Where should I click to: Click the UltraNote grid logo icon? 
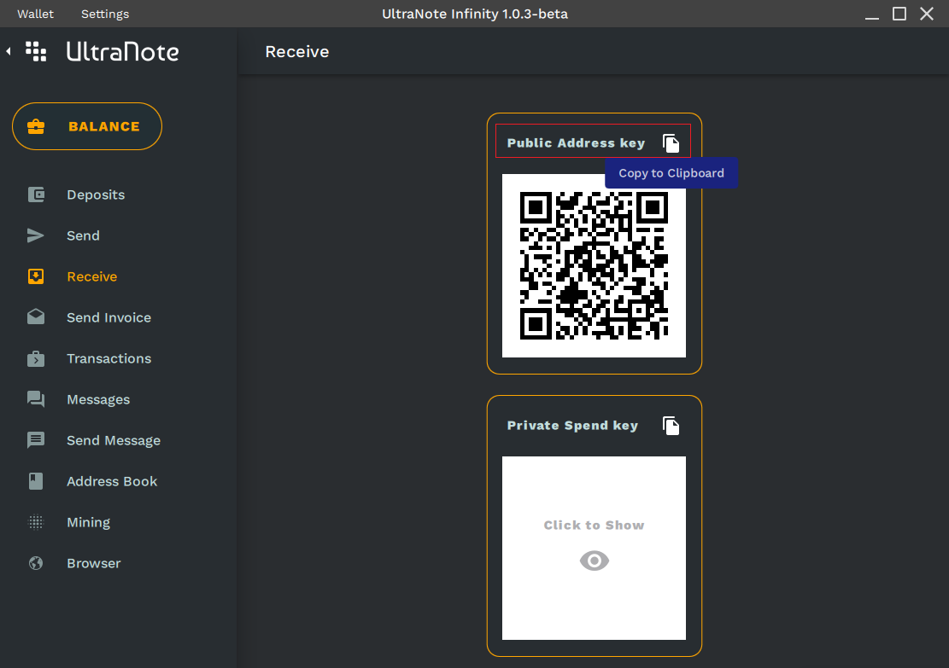click(x=36, y=51)
